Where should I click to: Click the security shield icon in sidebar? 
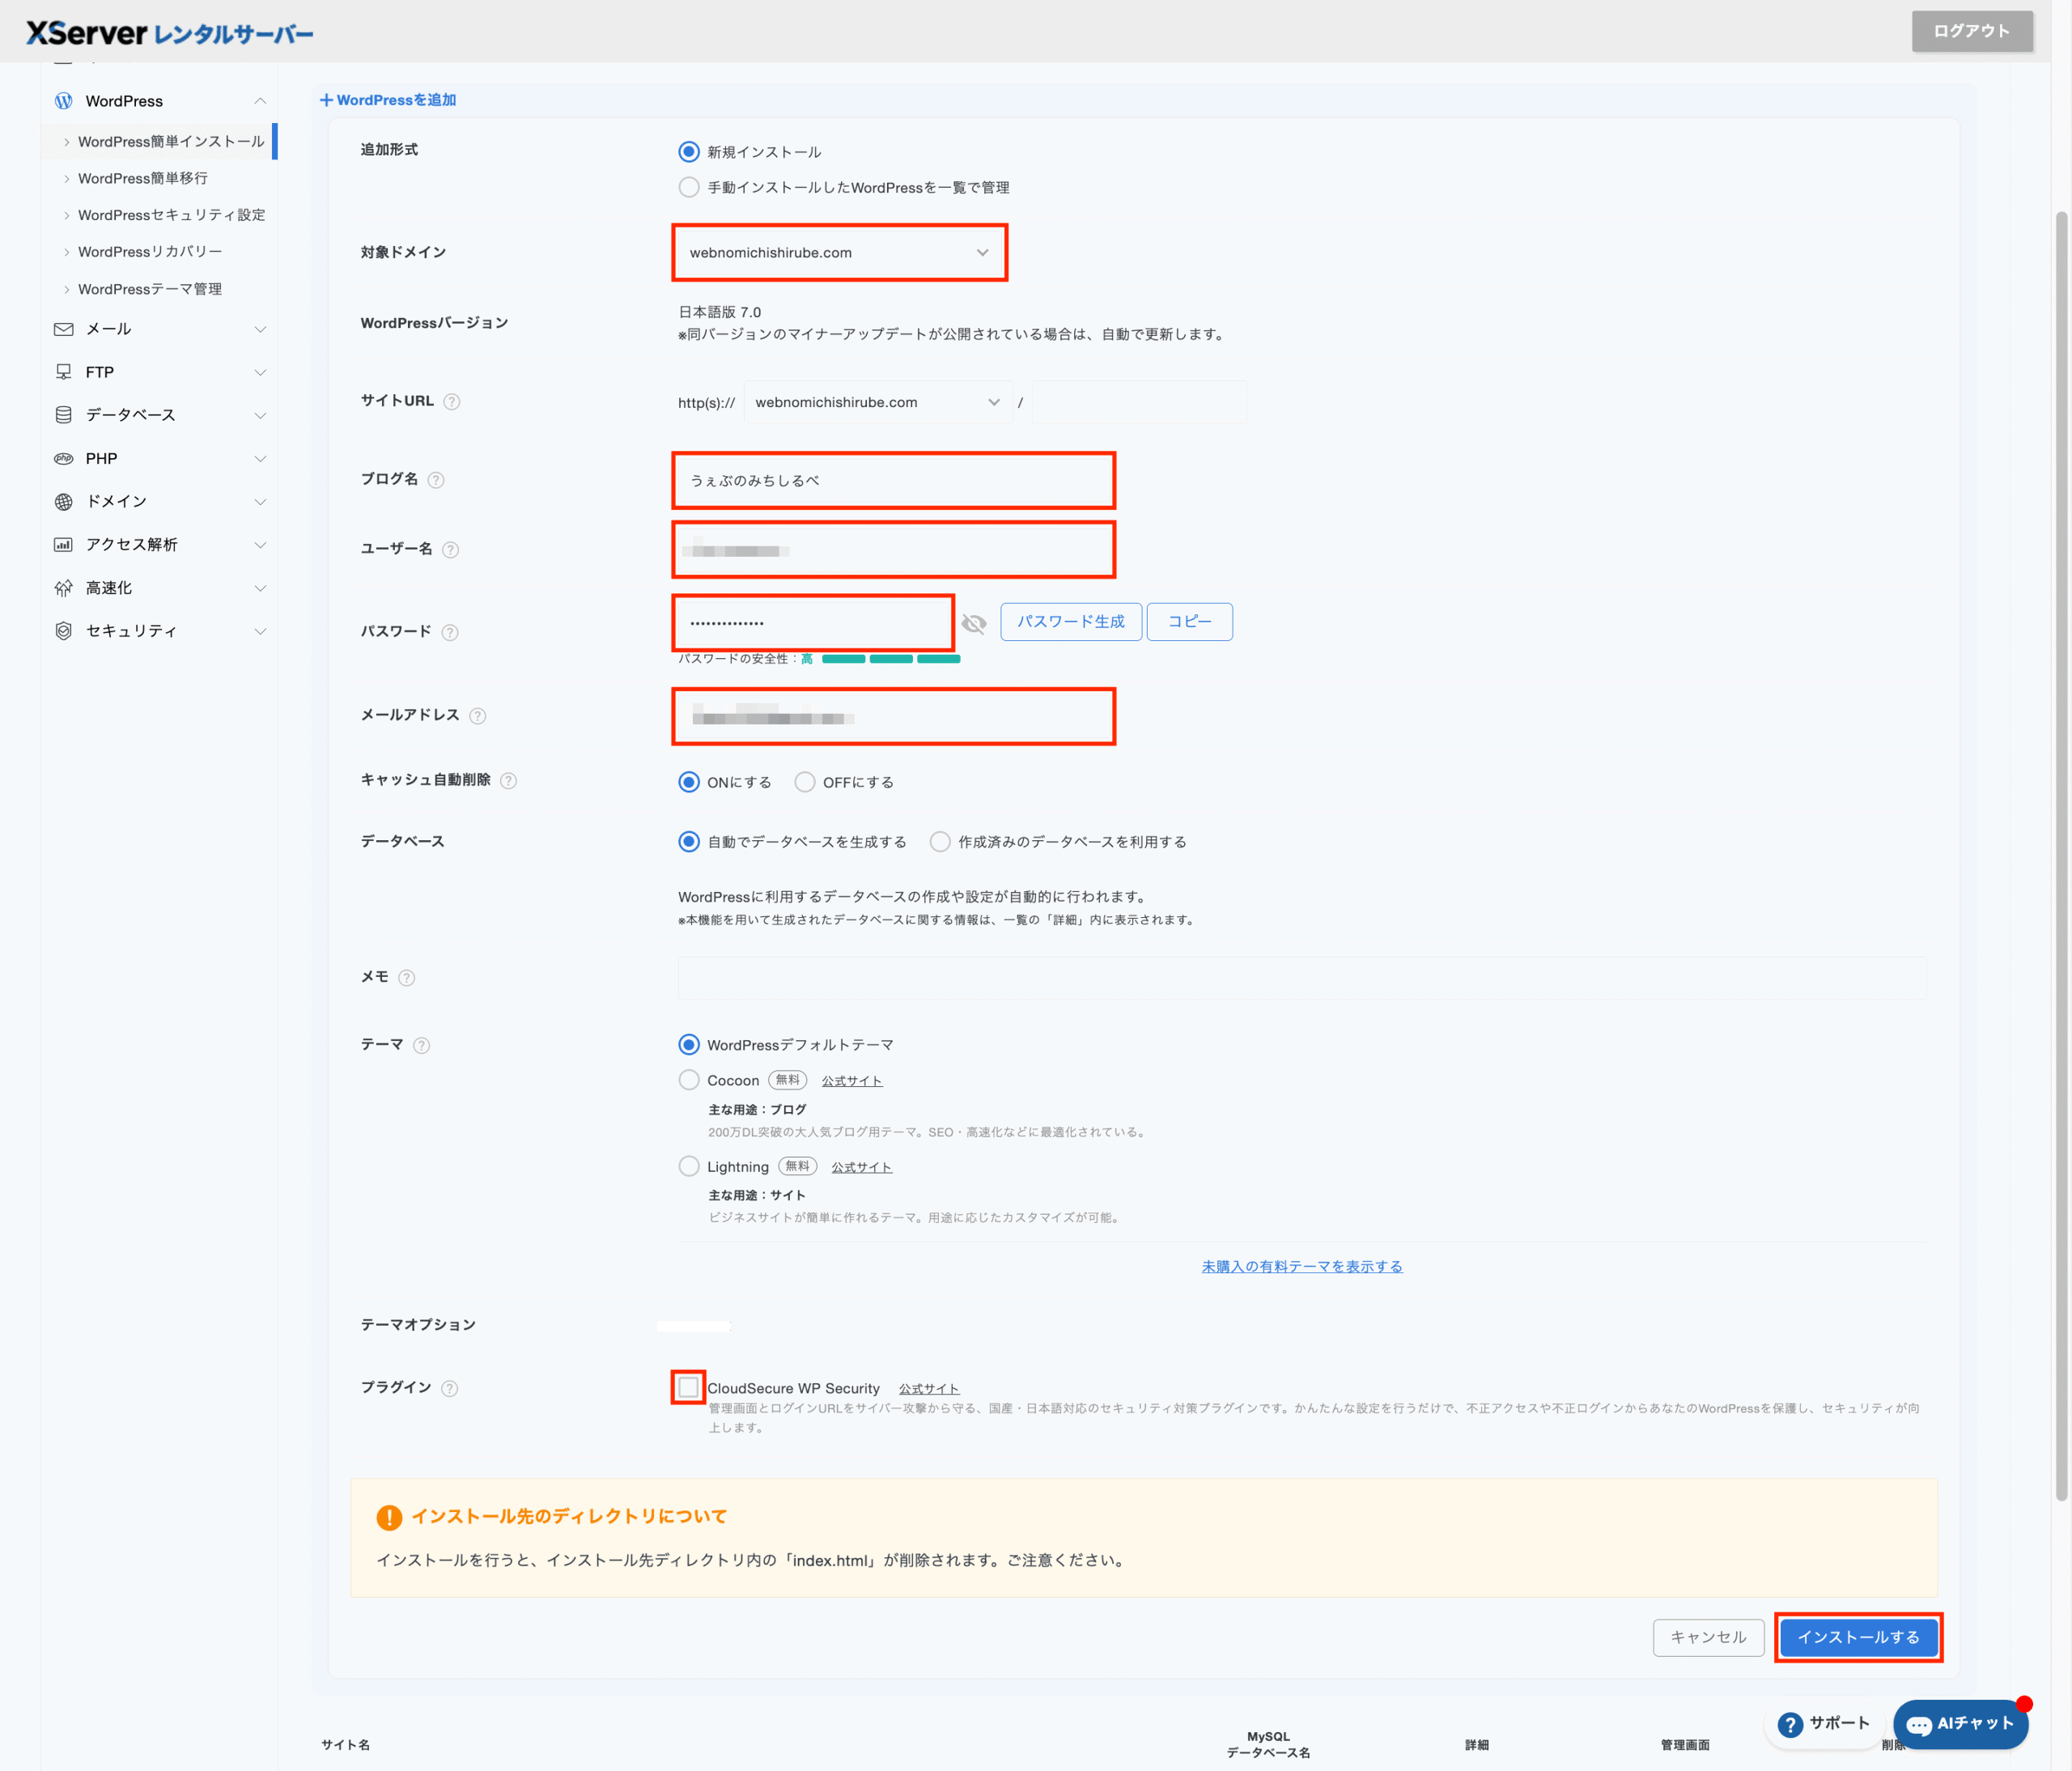point(64,631)
